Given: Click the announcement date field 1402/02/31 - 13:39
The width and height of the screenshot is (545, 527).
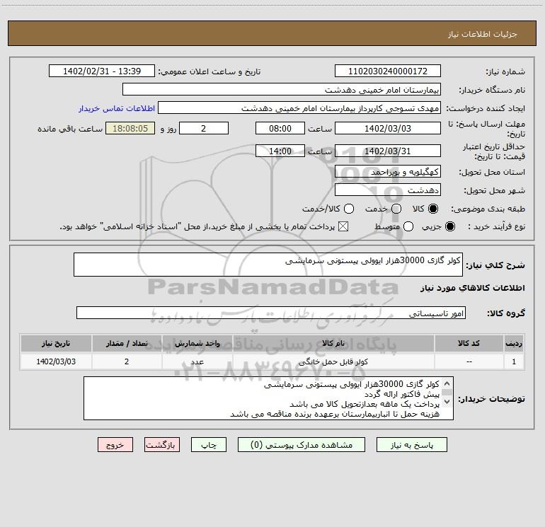Looking at the screenshot, I should [x=102, y=71].
